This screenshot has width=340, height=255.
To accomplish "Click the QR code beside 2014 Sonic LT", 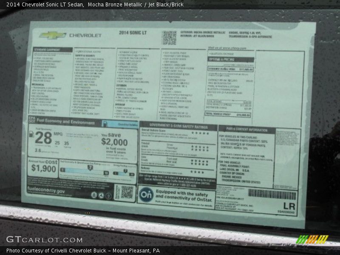I will (x=169, y=37).
